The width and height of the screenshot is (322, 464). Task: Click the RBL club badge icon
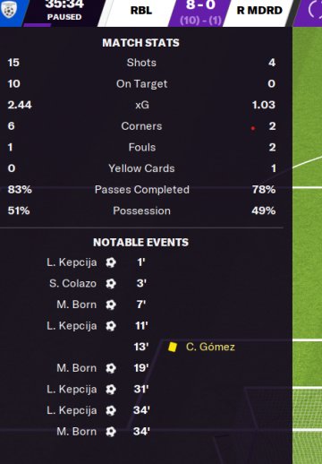8,10
